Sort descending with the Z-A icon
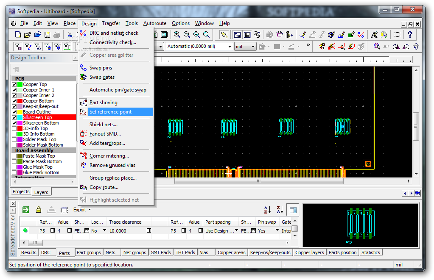The image size is (434, 280). pyautogui.click(x=280, y=210)
